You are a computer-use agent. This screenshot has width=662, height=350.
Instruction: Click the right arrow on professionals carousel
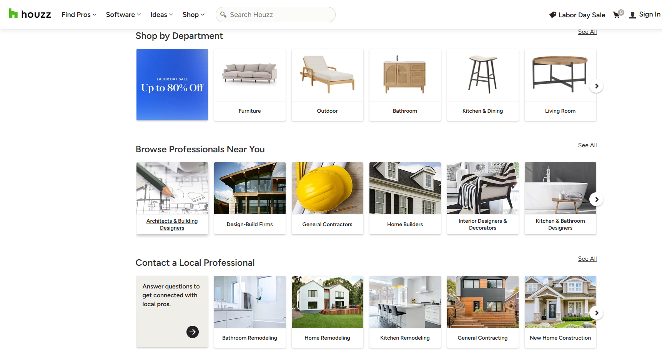click(596, 199)
